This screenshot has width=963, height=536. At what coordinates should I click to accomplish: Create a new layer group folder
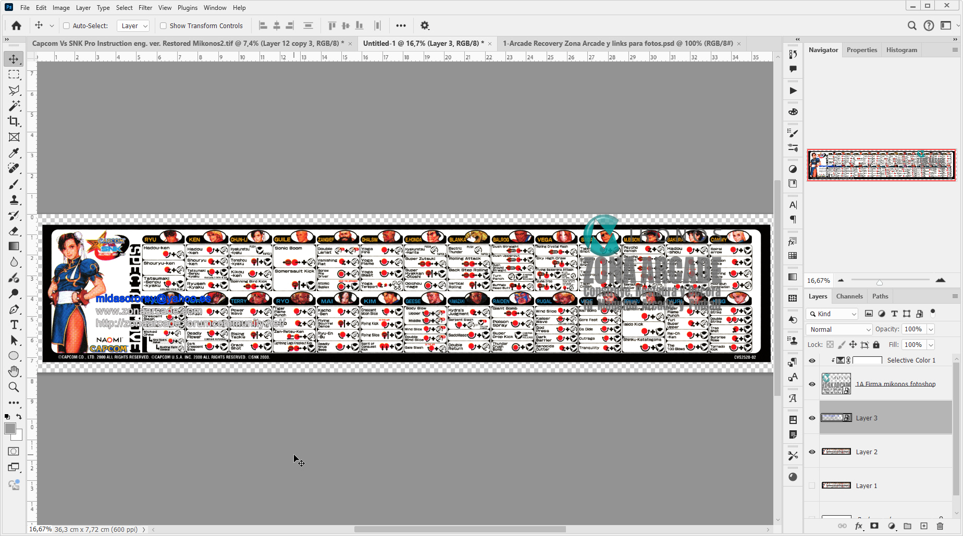tap(907, 526)
